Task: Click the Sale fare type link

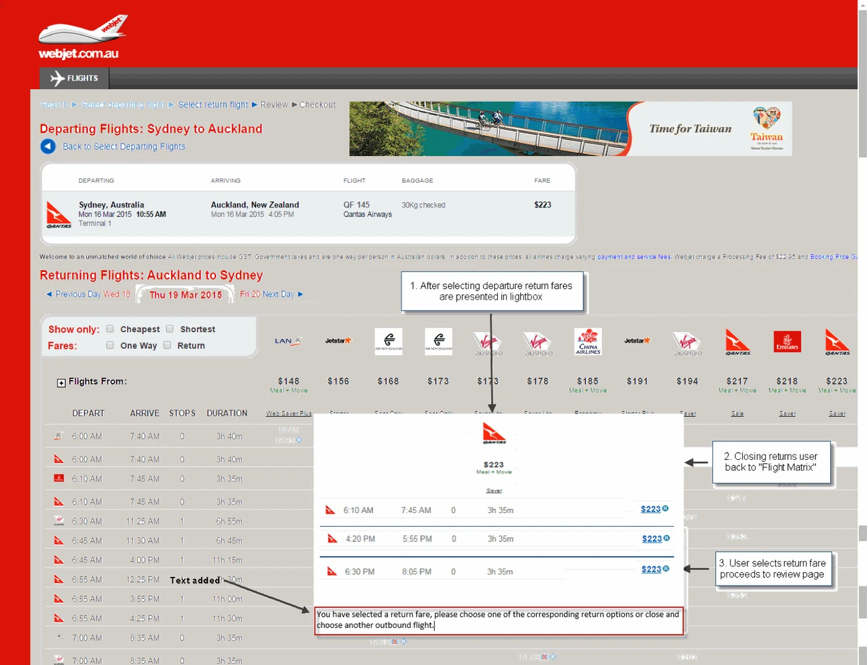Action: pos(737,413)
